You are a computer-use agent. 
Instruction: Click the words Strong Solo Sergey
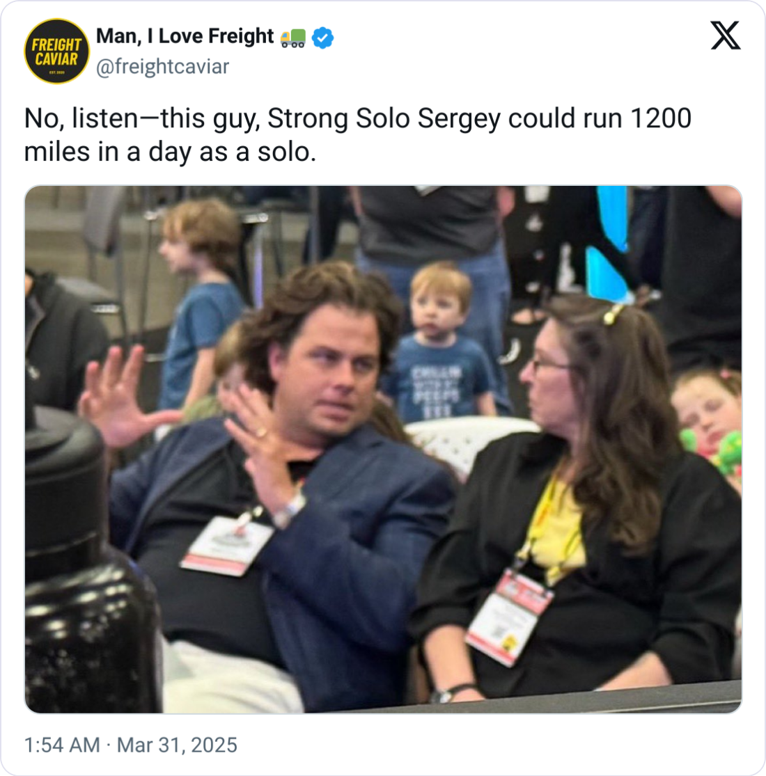384,119
